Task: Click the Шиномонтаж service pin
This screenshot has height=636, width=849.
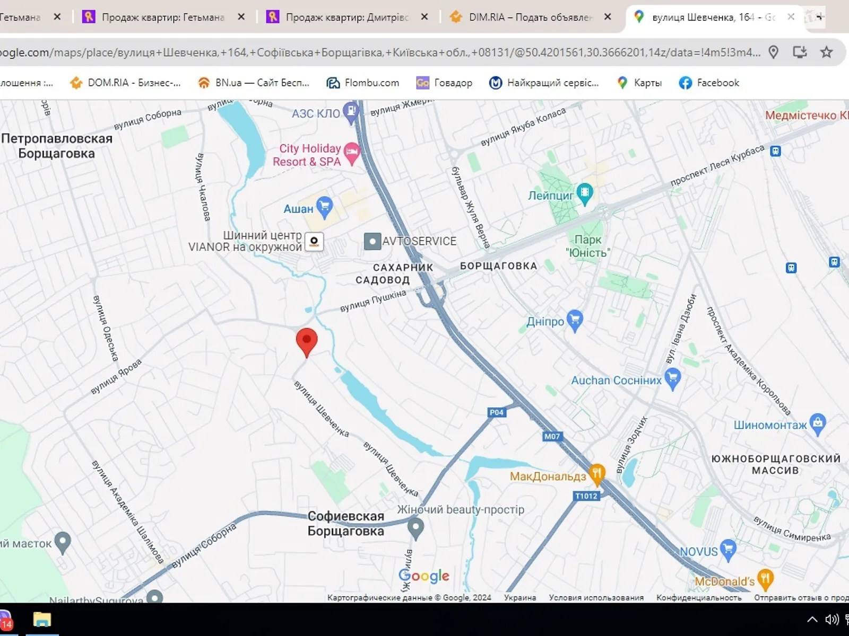Action: coord(818,424)
